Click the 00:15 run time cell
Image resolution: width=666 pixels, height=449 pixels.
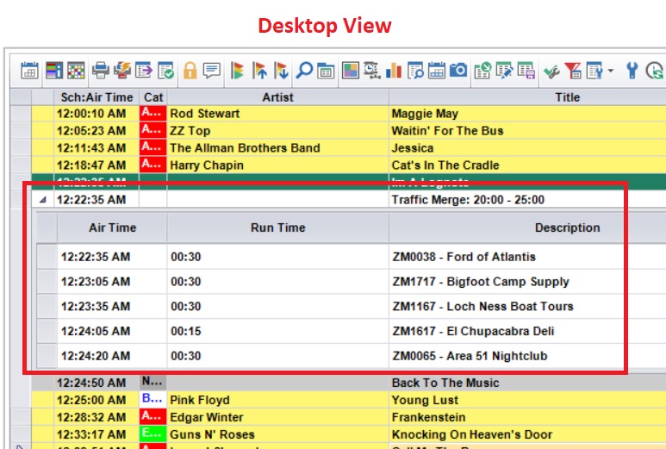[x=277, y=331]
